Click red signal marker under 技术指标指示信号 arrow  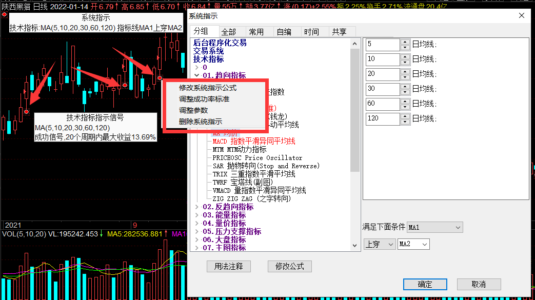(x=26, y=112)
